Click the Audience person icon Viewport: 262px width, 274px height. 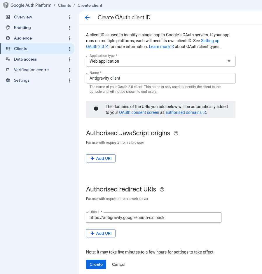8,38
